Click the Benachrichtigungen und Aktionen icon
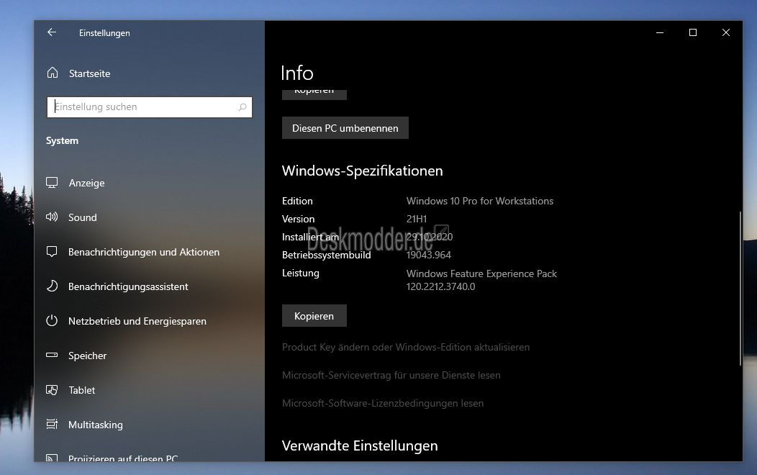Image resolution: width=757 pixels, height=475 pixels. [52, 251]
